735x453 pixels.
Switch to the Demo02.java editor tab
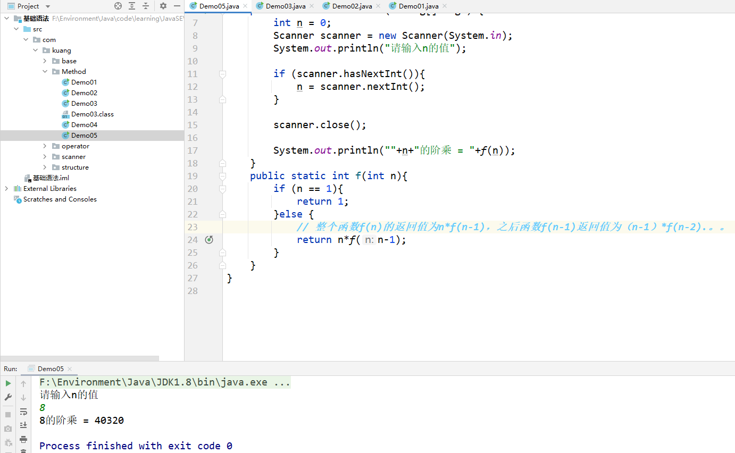point(351,6)
